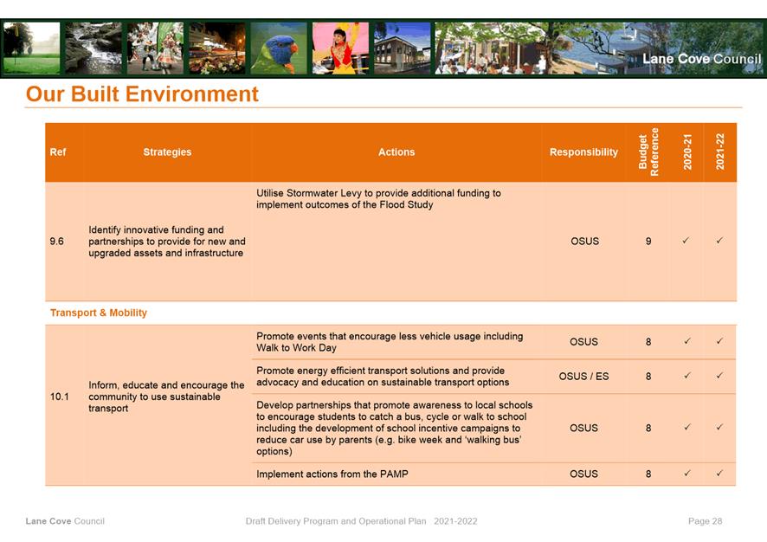Click the two-storey building banner photo
767x542 pixels.
[402, 48]
